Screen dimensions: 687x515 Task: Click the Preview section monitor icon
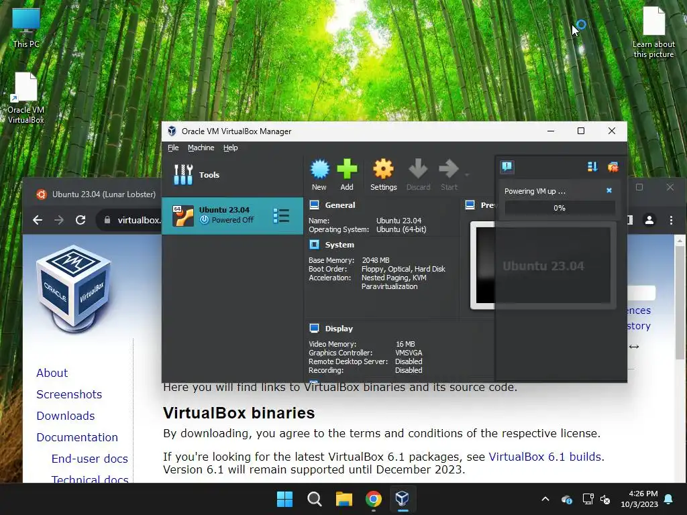[x=470, y=205]
